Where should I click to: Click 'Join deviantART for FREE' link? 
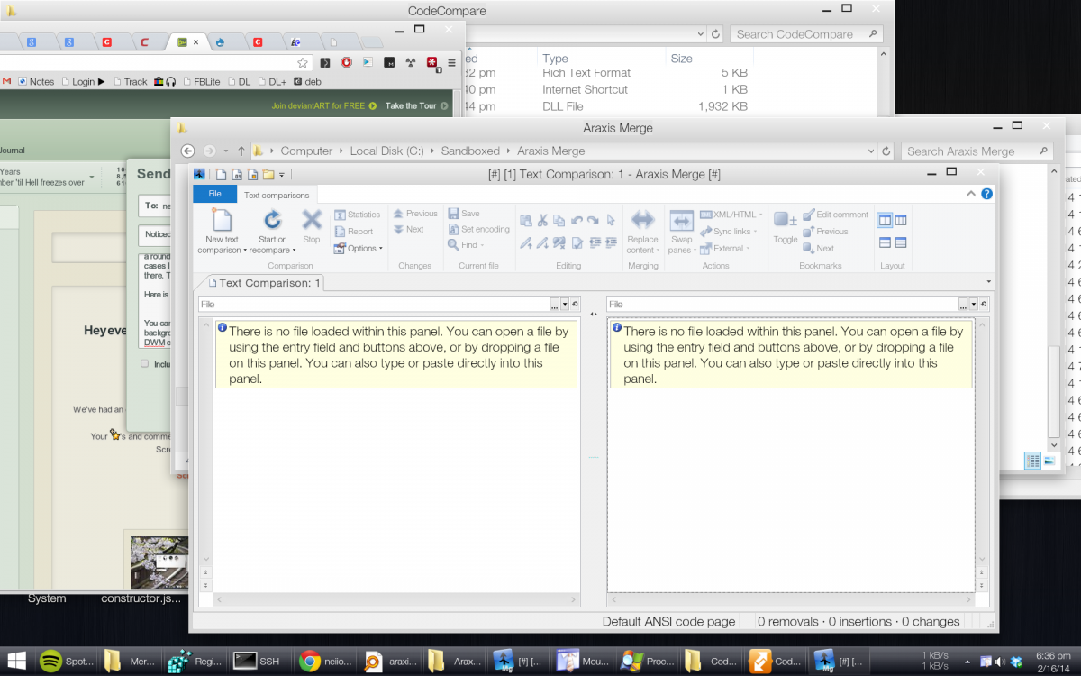[318, 106]
